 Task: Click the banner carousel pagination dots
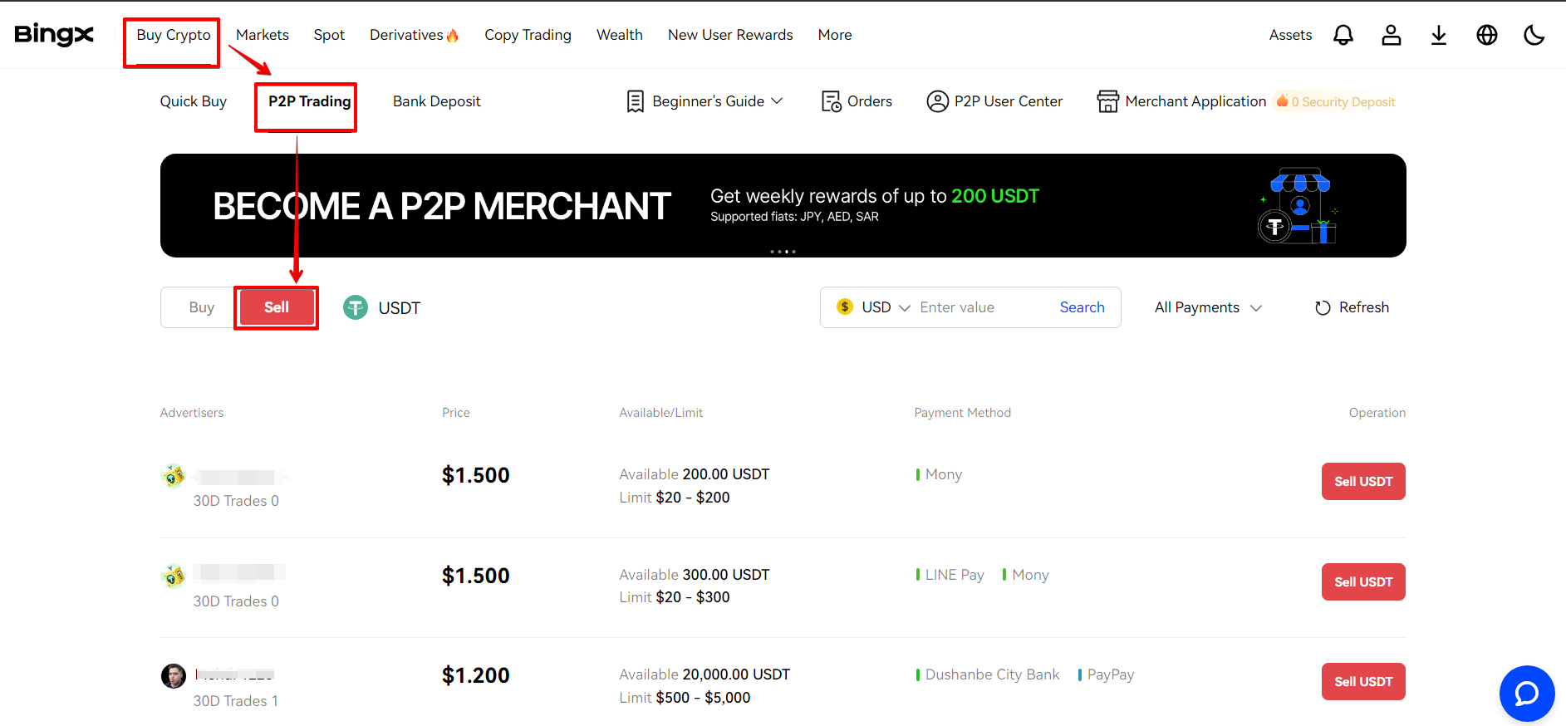tap(783, 252)
